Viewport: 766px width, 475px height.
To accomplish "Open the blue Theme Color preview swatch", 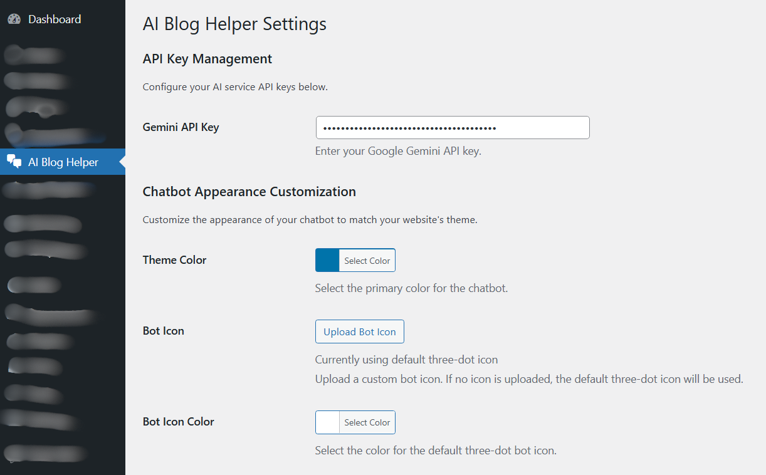I will (x=327, y=260).
